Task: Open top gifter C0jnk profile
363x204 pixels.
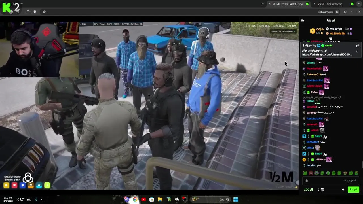Action: (320, 29)
